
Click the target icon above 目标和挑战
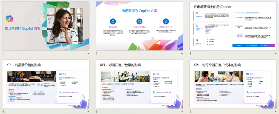coord(197,13)
